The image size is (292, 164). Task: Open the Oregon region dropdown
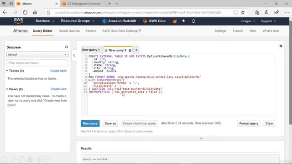click(x=248, y=21)
